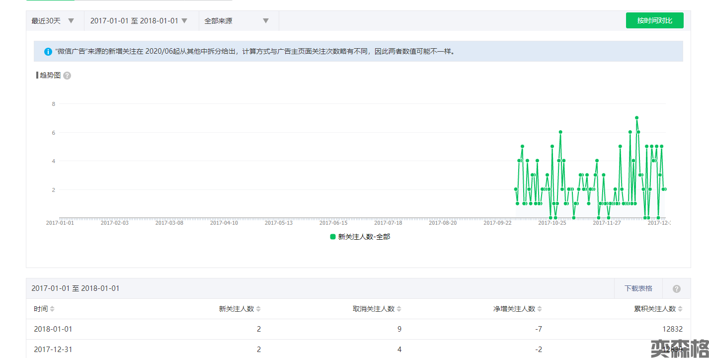
Task: Sort by 净增关注人数 column arrows
Action: coord(540,309)
